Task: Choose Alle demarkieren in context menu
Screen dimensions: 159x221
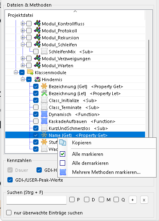Action: 107,163
